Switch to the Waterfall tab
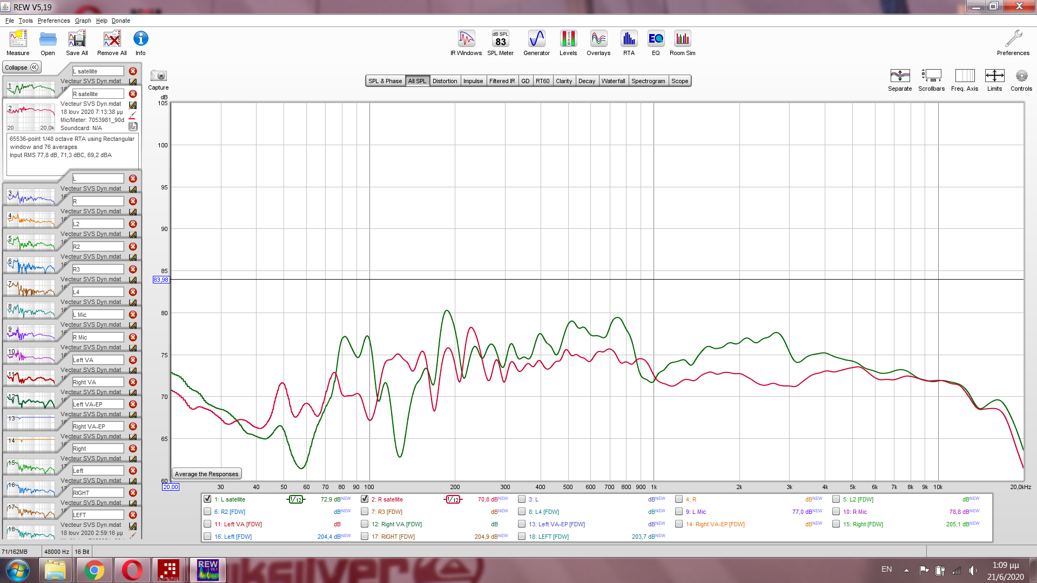This screenshot has height=583, width=1037. (613, 81)
